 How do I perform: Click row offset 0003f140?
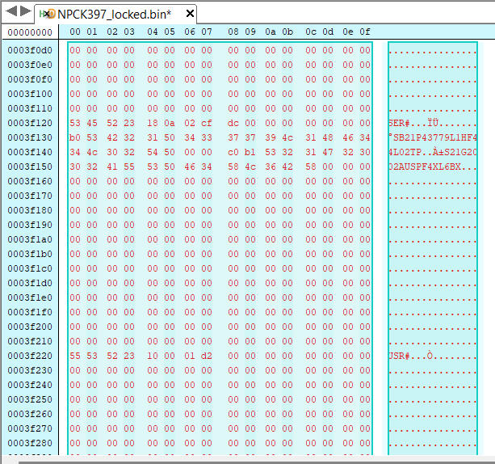(30, 152)
